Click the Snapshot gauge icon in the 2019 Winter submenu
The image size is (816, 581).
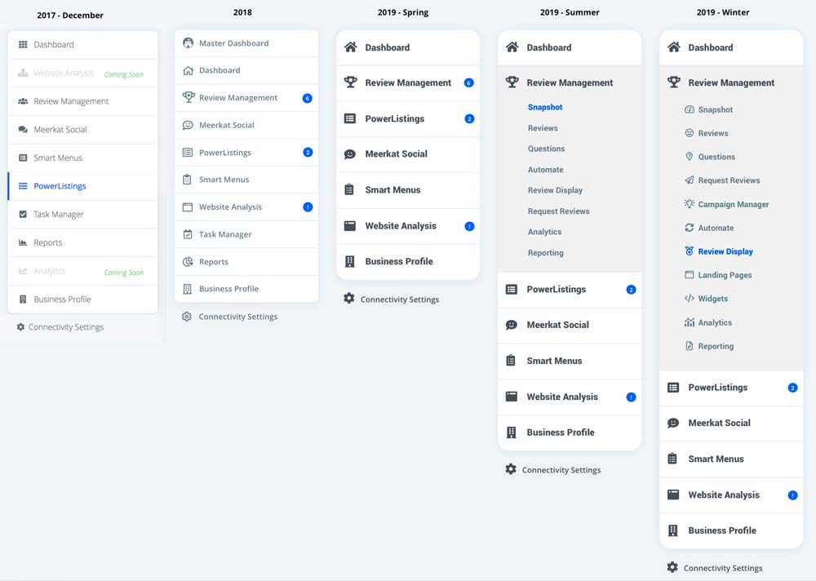690,109
